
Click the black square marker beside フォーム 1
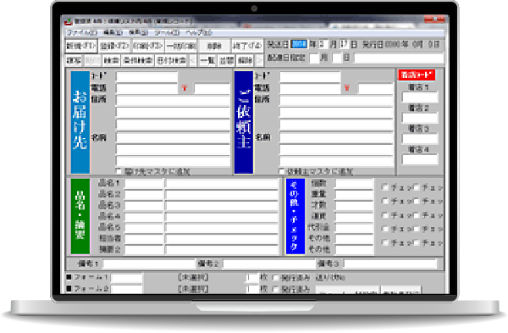69,277
